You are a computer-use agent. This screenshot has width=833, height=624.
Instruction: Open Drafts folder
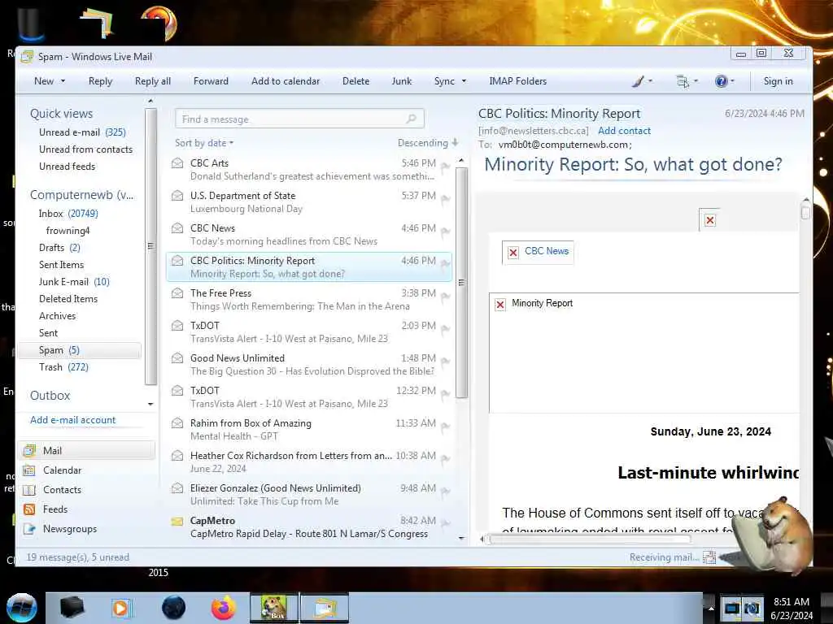point(59,247)
